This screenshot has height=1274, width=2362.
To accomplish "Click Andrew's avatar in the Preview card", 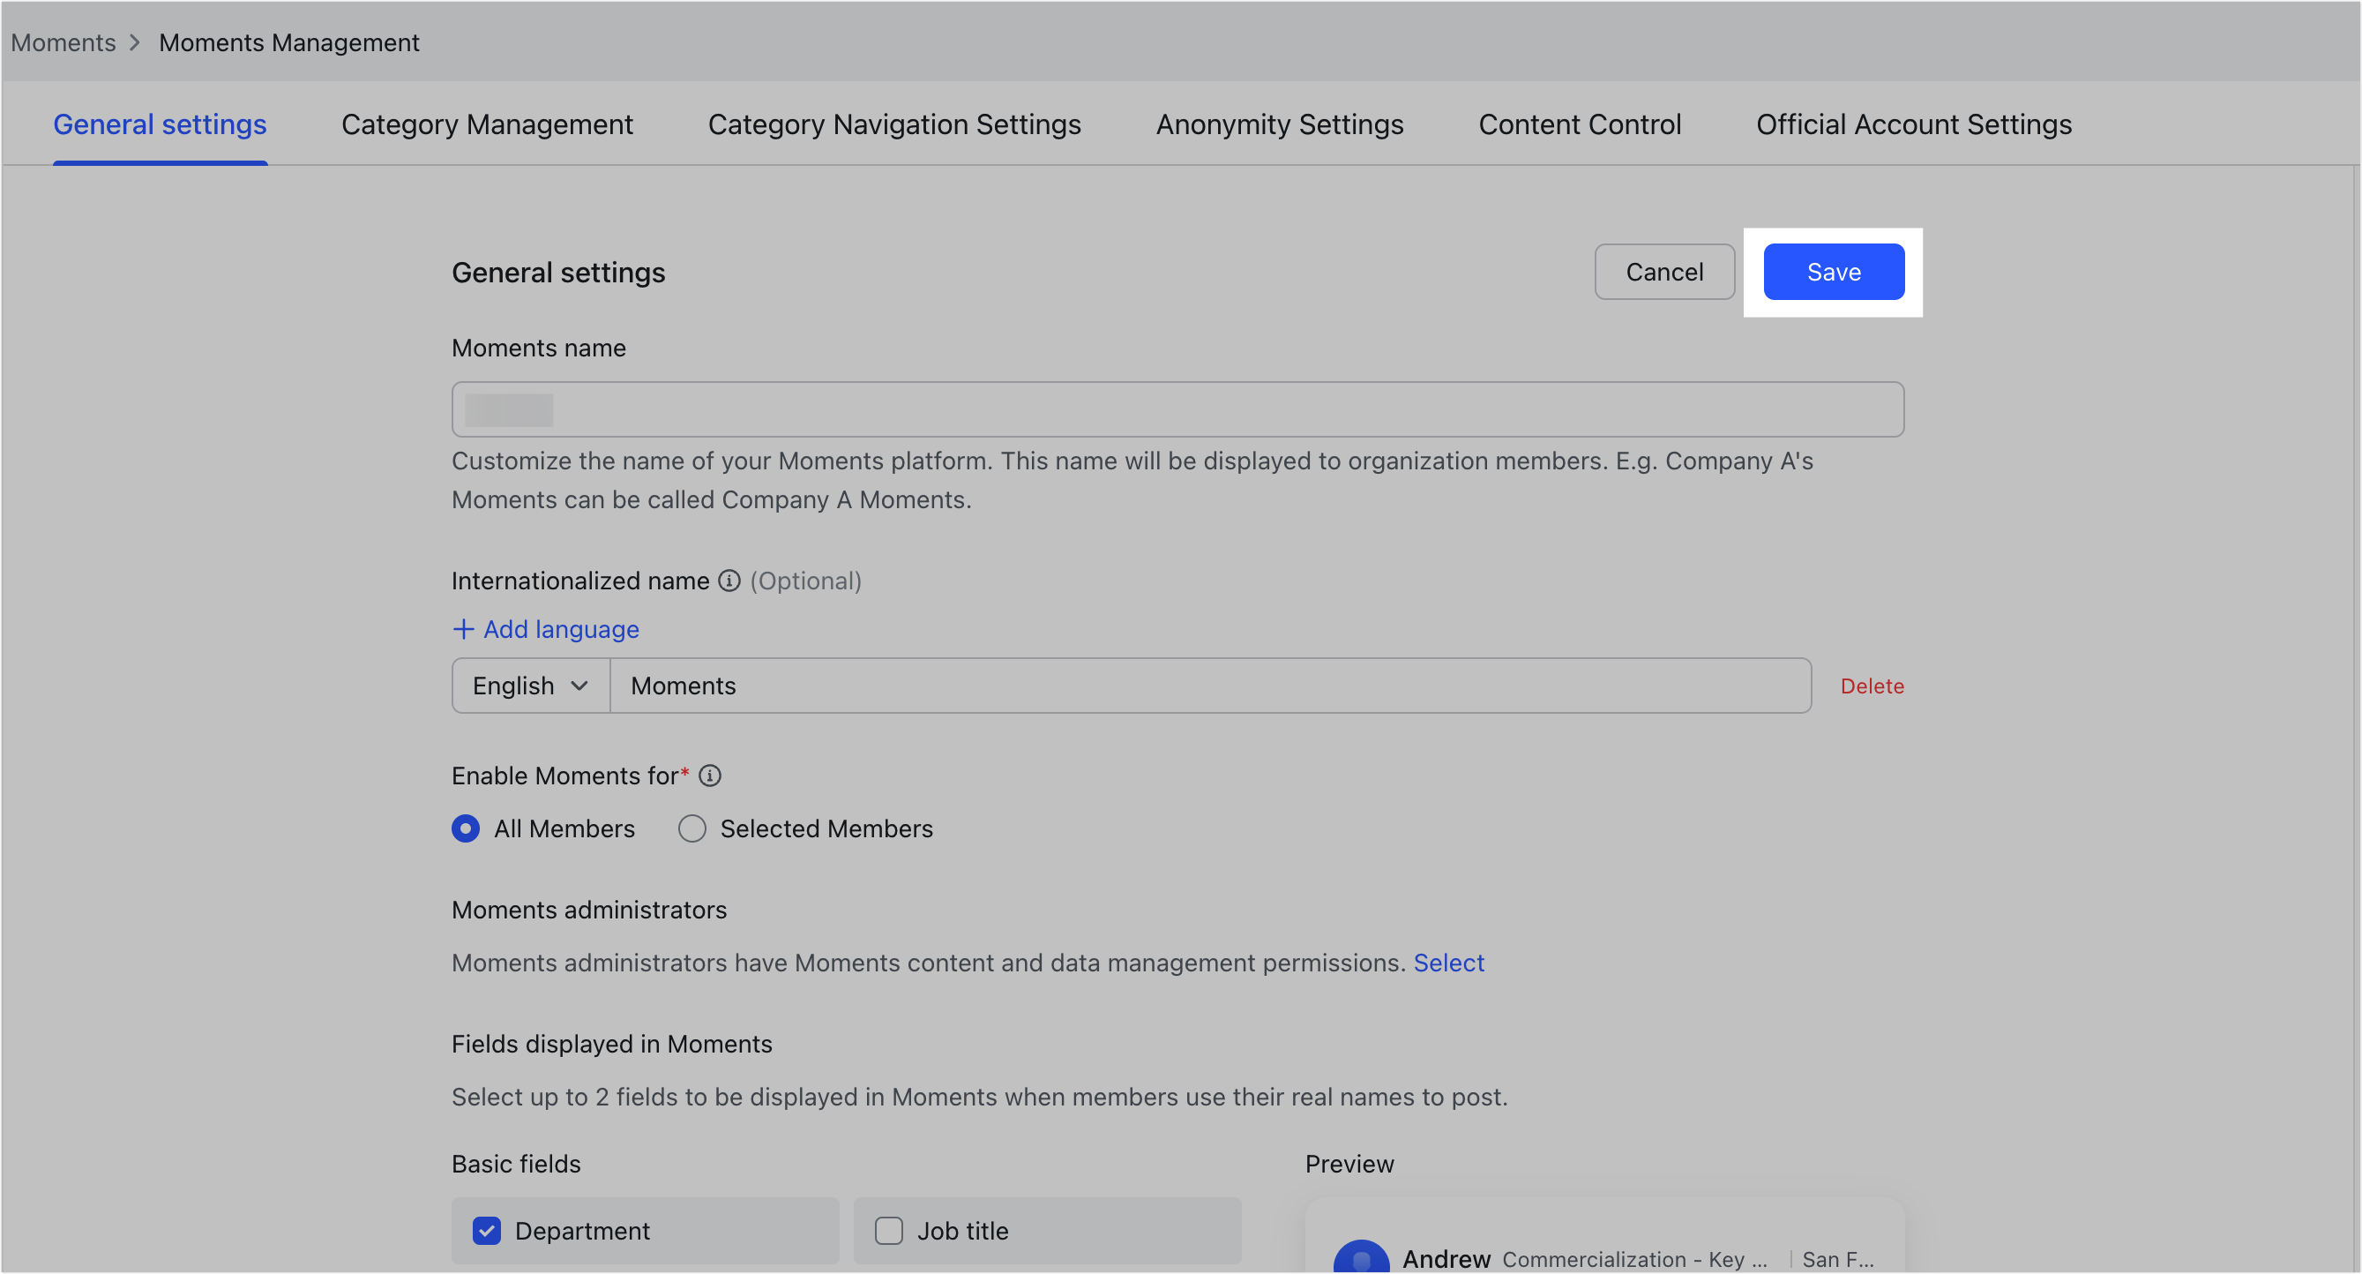I will pyautogui.click(x=1361, y=1255).
